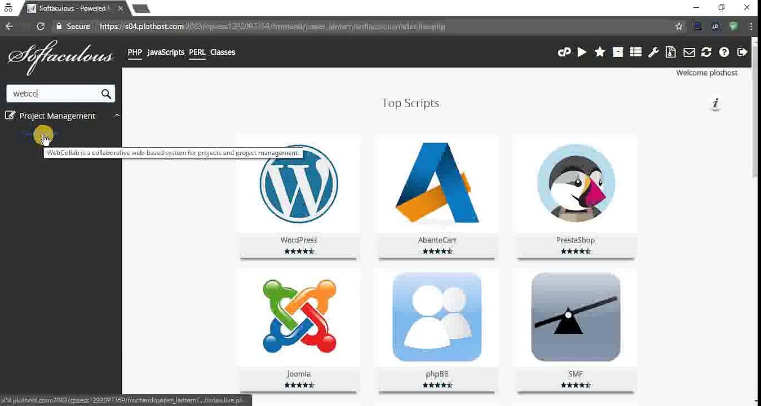Open the AbanteCart script name link

click(x=437, y=240)
